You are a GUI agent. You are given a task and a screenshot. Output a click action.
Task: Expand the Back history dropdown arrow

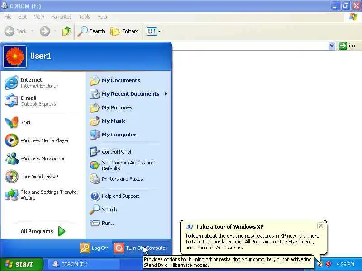(32, 31)
